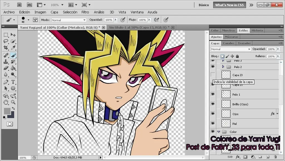Select the Horizontal Type tool
Screen dimensions: 285x161
coord(14,82)
